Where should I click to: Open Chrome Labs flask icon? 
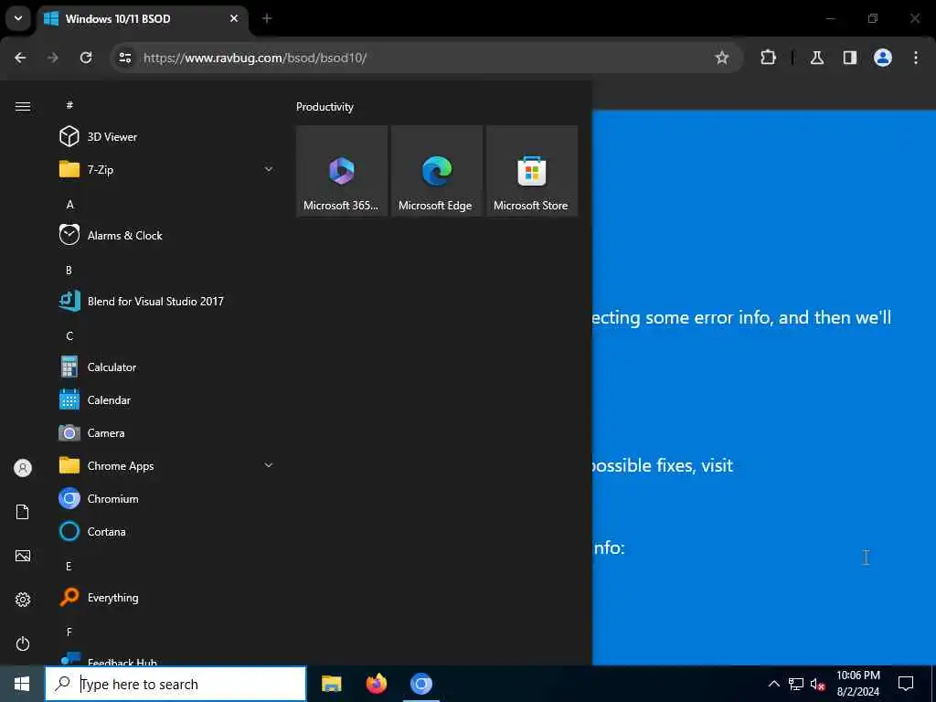click(817, 58)
